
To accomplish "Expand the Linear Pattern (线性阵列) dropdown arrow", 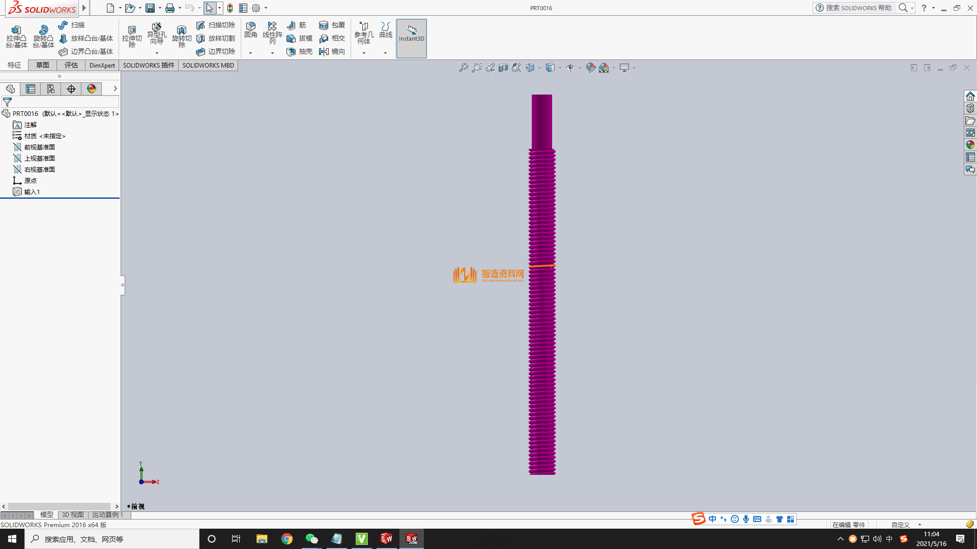I will point(272,53).
